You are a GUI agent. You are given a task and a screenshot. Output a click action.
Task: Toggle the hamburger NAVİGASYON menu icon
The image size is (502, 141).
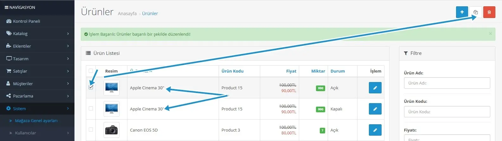pyautogui.click(x=6, y=7)
